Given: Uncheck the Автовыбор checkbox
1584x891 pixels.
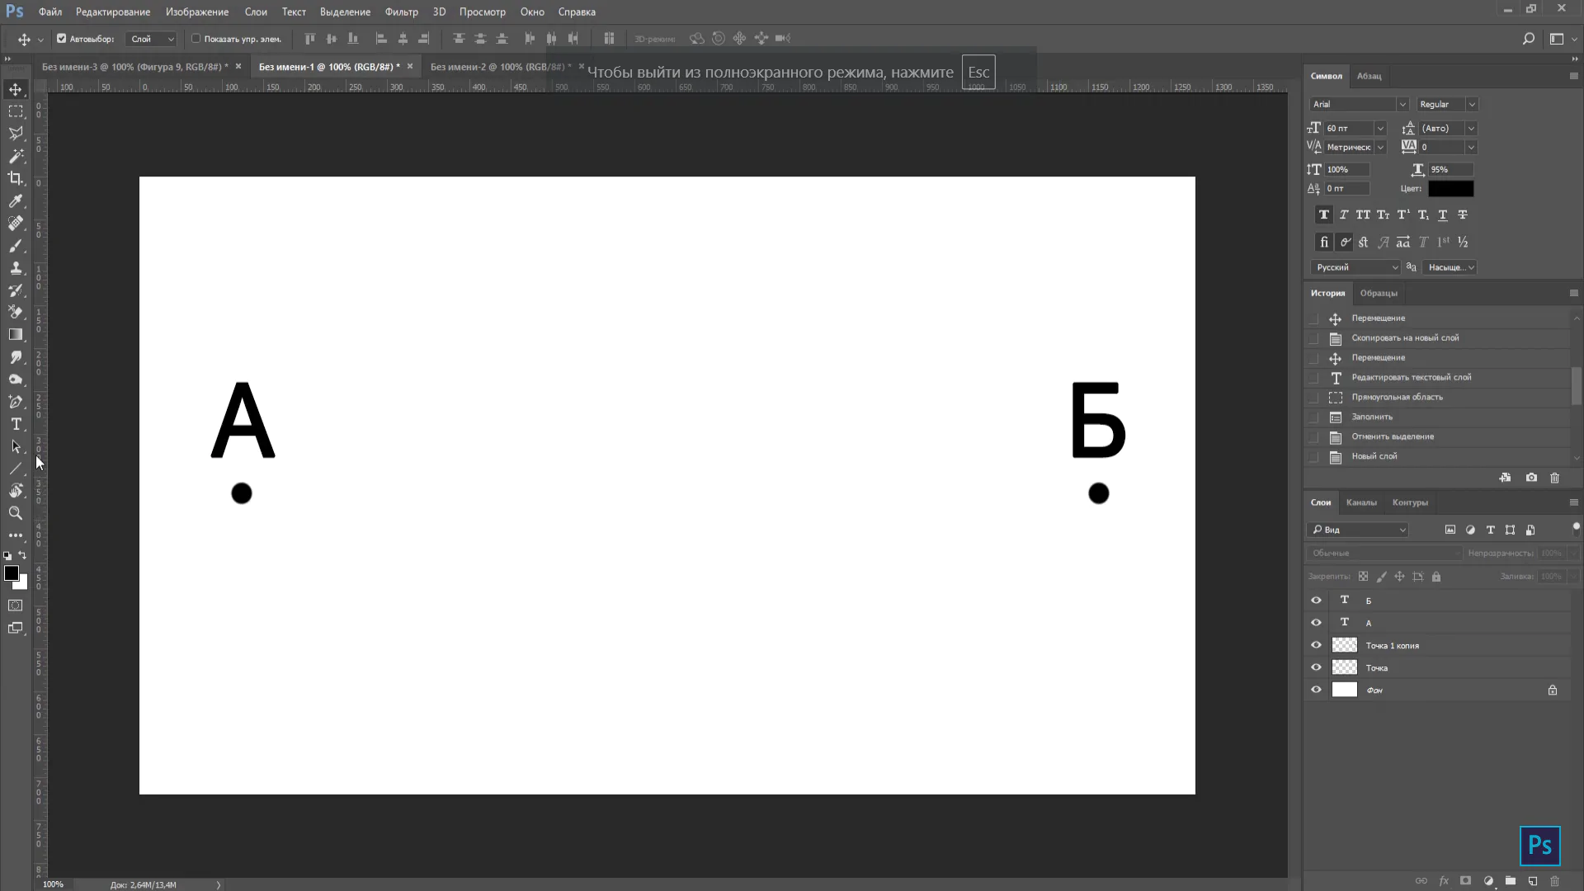Looking at the screenshot, I should pyautogui.click(x=61, y=39).
